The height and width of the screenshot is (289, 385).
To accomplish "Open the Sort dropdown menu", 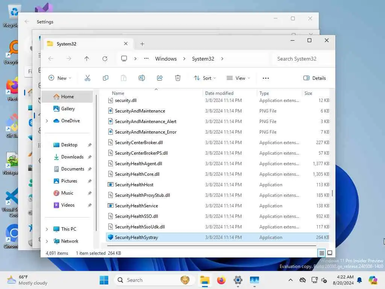I will (205, 78).
